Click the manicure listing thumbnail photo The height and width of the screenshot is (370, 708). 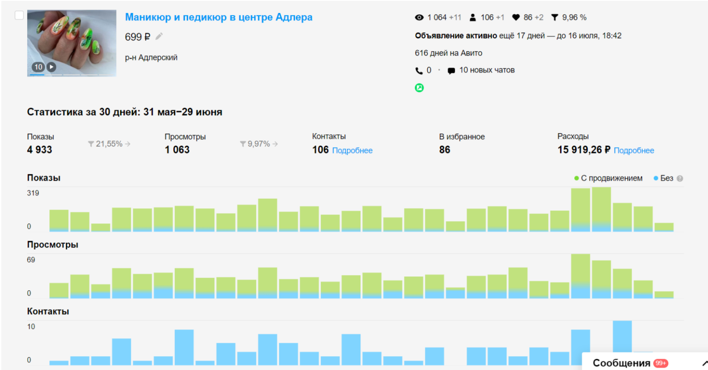tap(71, 39)
